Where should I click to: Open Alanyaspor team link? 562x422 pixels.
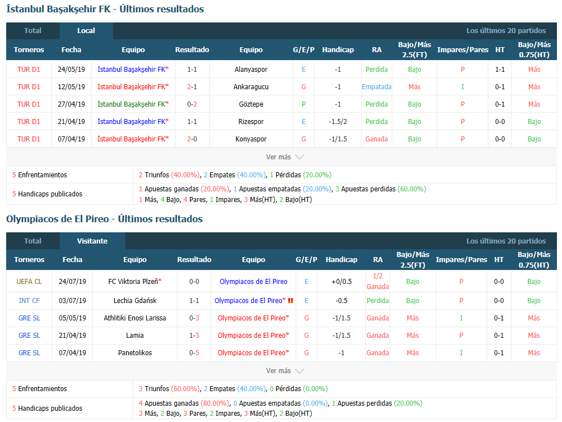[x=251, y=70]
